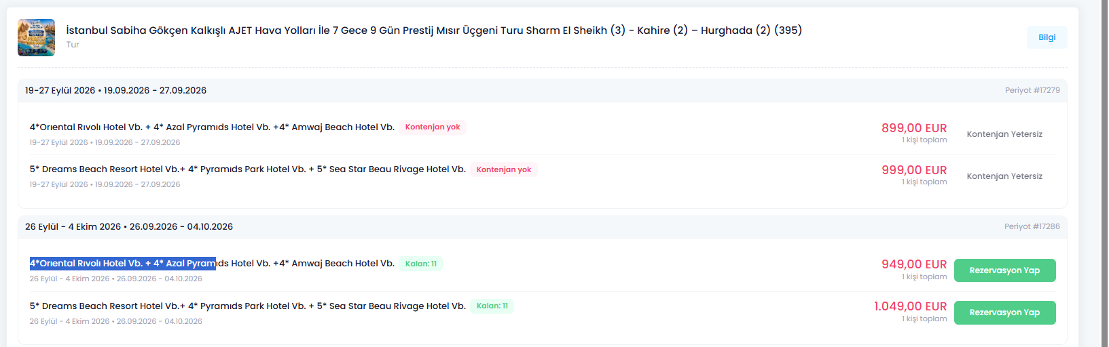Open the tour title İstanbul Sabiha Gökçen Kalkışlı
This screenshot has height=347, width=1109.
pos(434,30)
